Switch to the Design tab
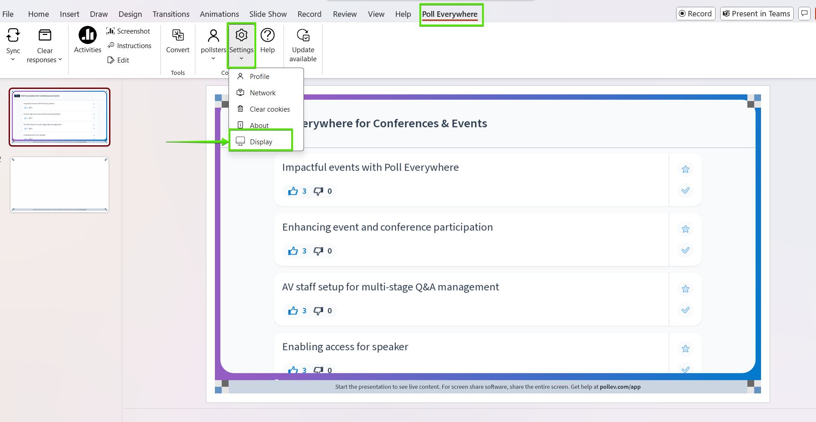 (130, 14)
